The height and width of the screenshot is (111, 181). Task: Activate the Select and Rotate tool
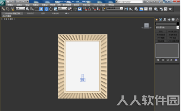(x=51, y=9)
